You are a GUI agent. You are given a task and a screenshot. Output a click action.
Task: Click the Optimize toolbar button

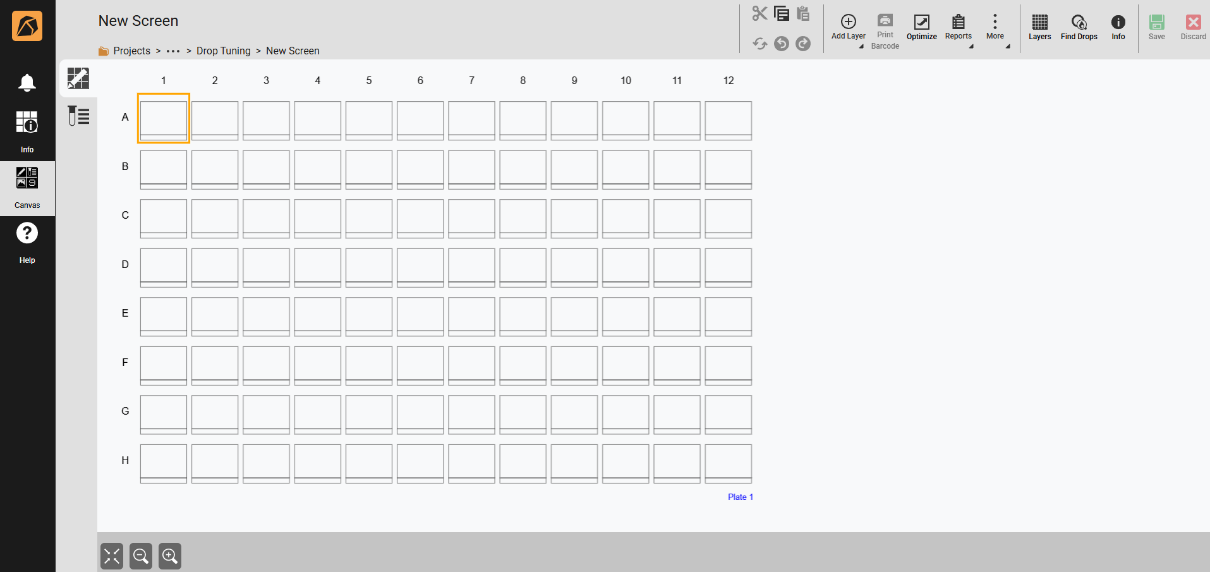coord(921,27)
